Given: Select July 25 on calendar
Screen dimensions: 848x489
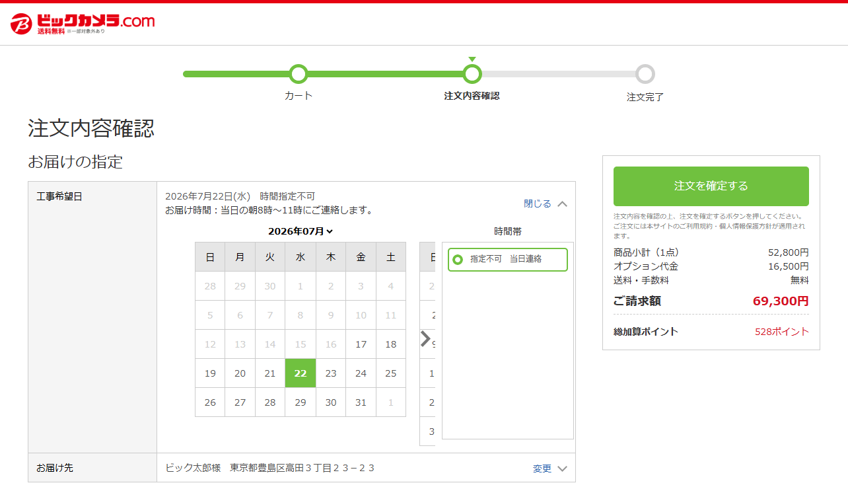Looking at the screenshot, I should coord(391,373).
